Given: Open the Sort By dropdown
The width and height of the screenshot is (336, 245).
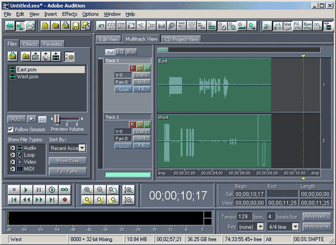Looking at the screenshot, I should tap(82, 148).
